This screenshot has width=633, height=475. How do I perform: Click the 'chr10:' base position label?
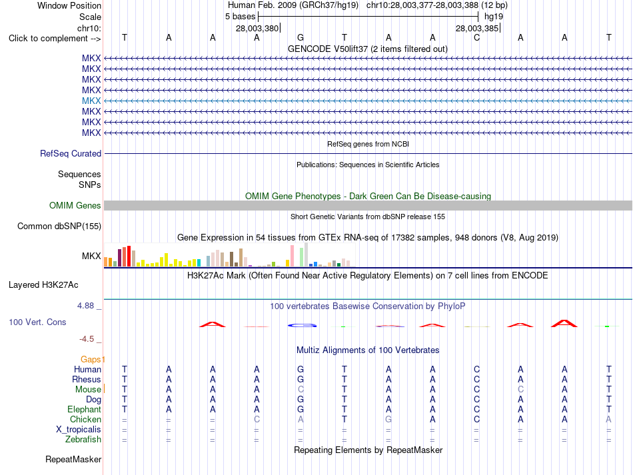(89, 28)
